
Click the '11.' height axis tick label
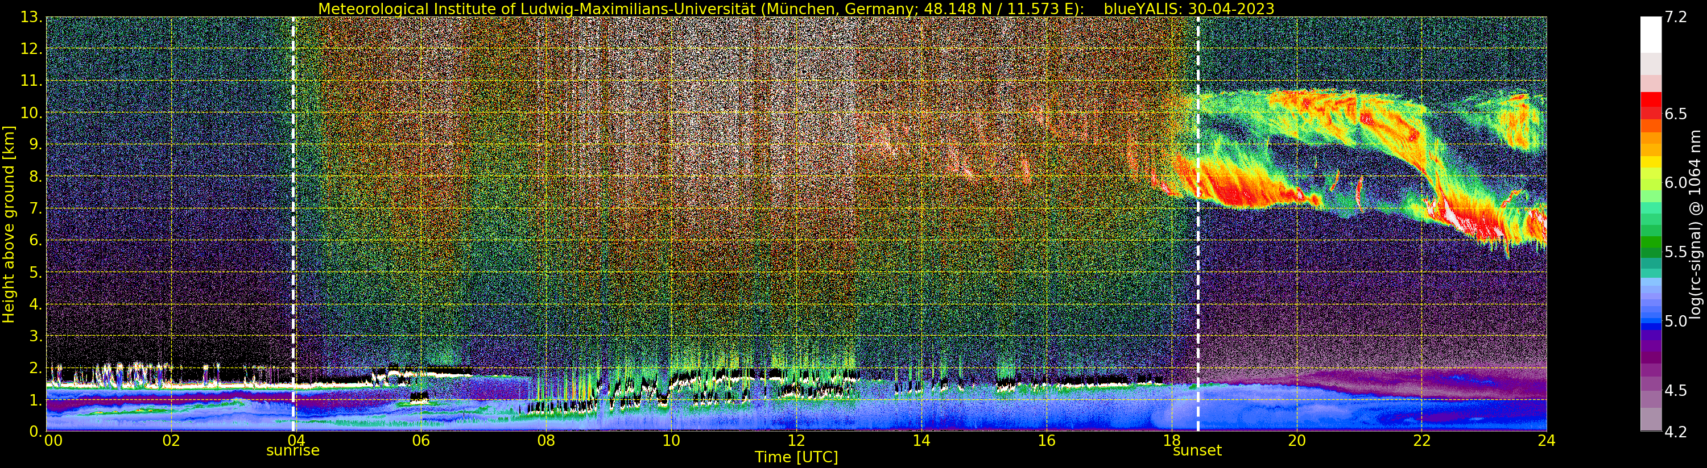coord(32,81)
